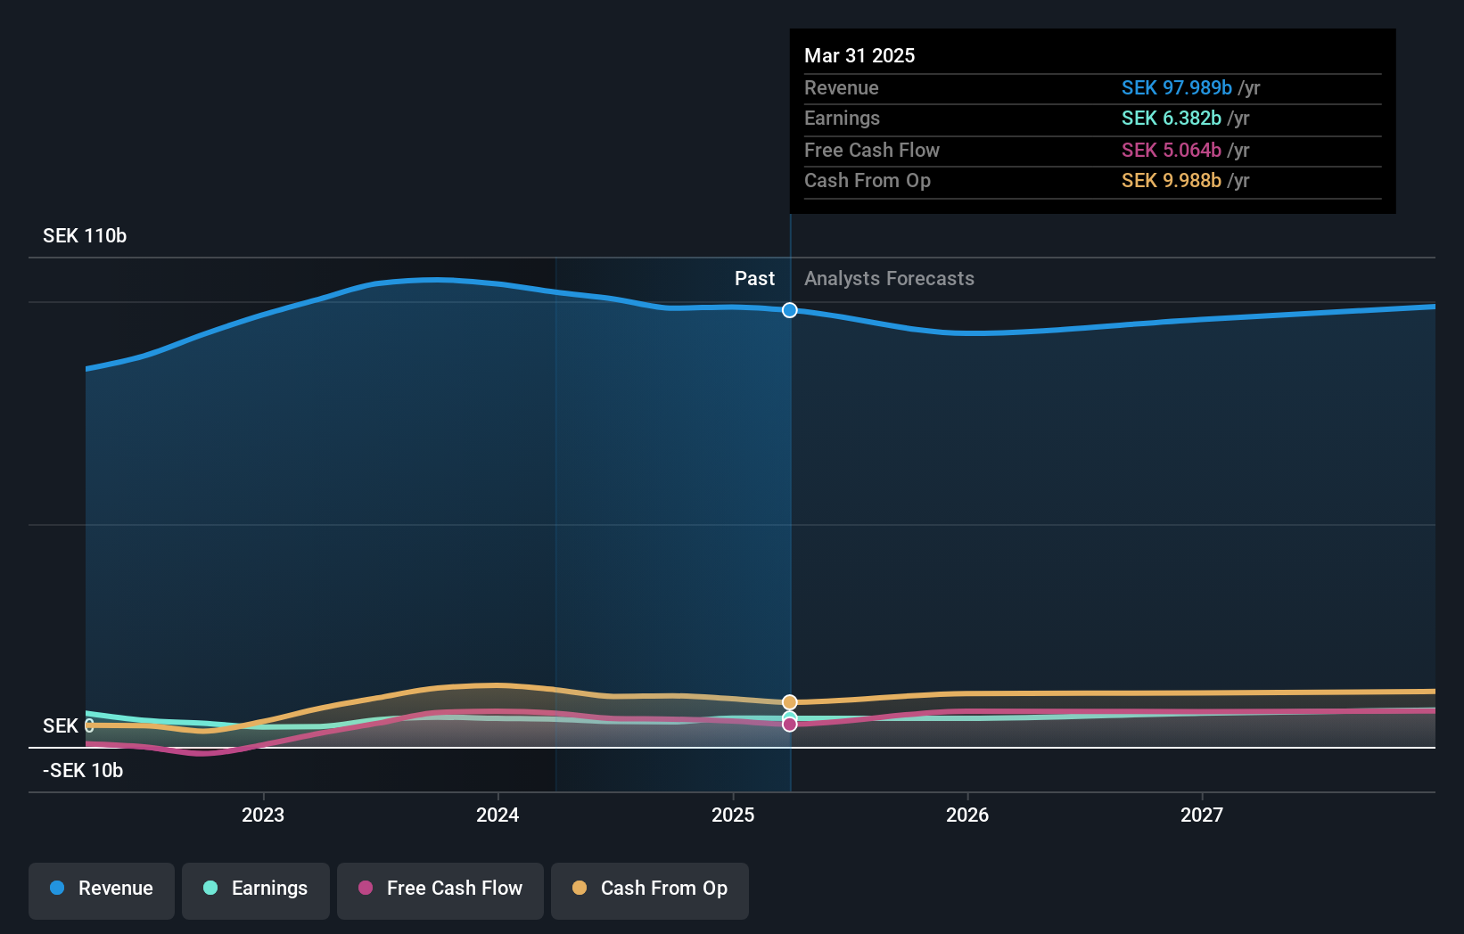Select the Free Cash Flow pink data point marker
Viewport: 1464px width, 934px height.
click(x=790, y=725)
